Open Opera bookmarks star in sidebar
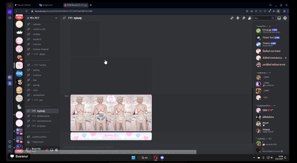 tap(10, 18)
